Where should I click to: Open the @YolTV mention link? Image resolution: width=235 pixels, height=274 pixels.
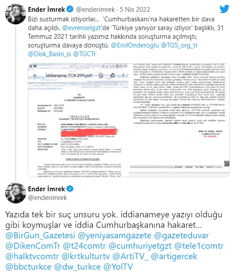pos(118,267)
